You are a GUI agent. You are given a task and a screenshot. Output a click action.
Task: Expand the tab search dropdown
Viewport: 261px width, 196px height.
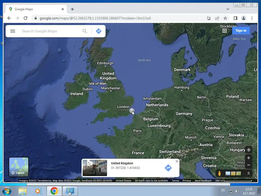click(228, 9)
